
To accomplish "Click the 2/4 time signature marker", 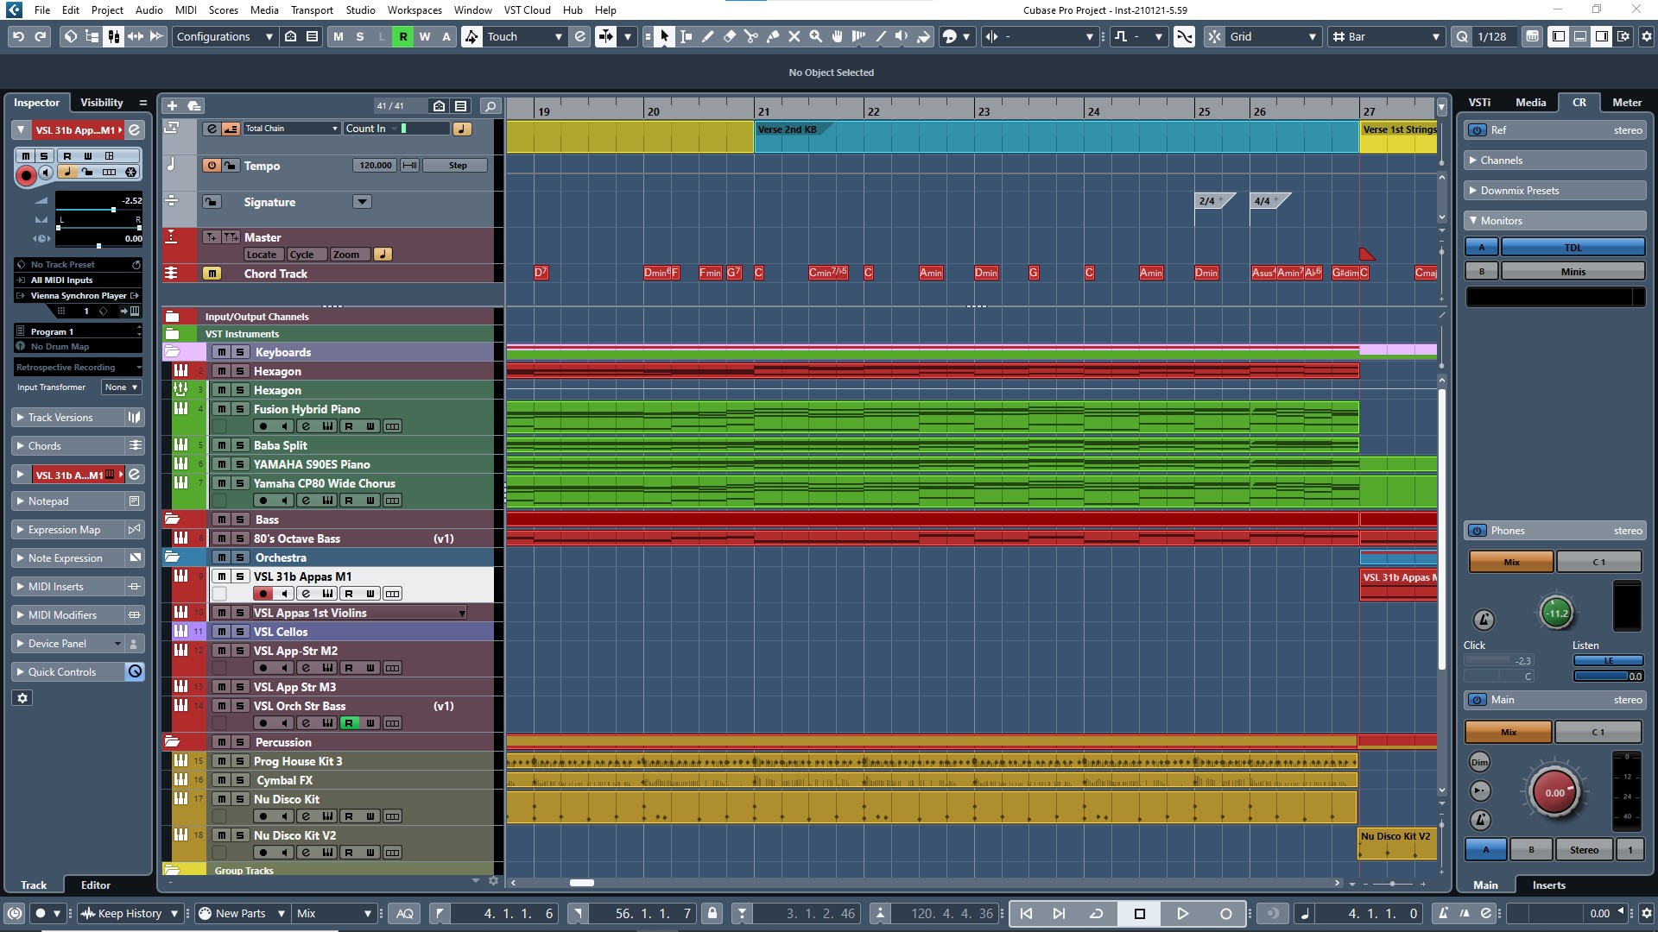I will pyautogui.click(x=1206, y=200).
